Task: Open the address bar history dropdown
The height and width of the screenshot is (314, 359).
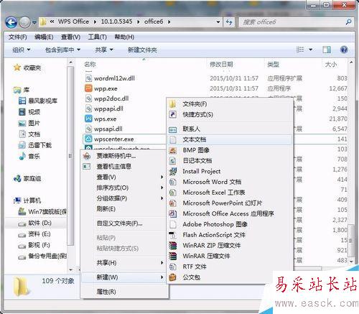Action: point(218,22)
